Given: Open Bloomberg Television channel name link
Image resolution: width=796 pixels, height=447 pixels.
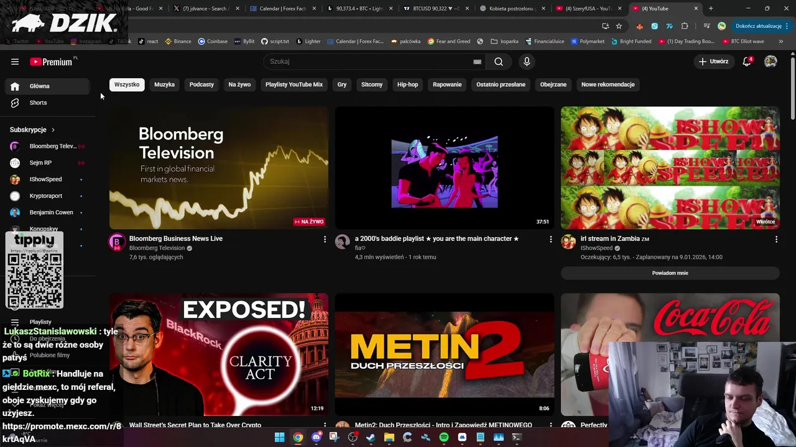Looking at the screenshot, I should pyautogui.click(x=157, y=248).
